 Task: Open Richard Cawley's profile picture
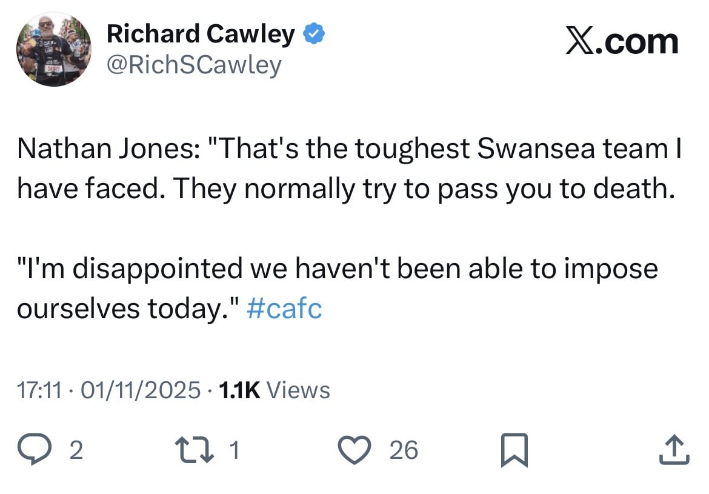coord(53,49)
